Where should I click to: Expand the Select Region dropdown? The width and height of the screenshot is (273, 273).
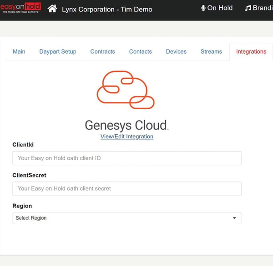pyautogui.click(x=127, y=218)
